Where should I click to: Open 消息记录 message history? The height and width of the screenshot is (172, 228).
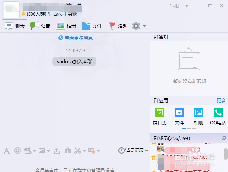(x=131, y=151)
